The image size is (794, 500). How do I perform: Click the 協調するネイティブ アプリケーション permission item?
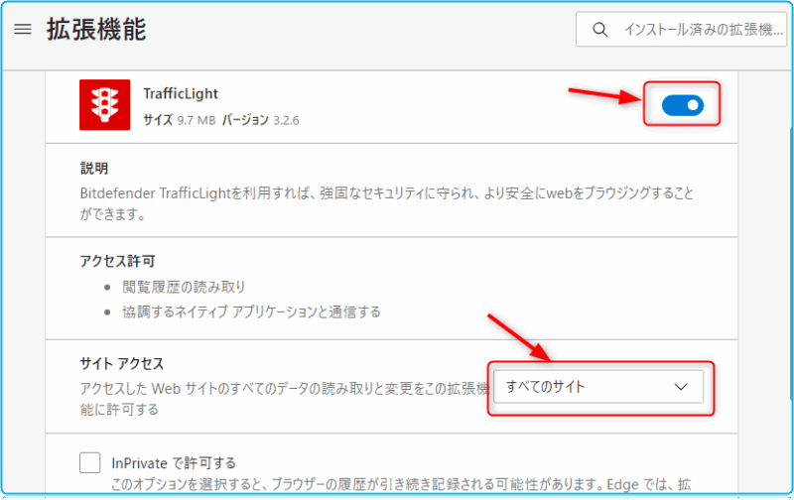tap(251, 312)
